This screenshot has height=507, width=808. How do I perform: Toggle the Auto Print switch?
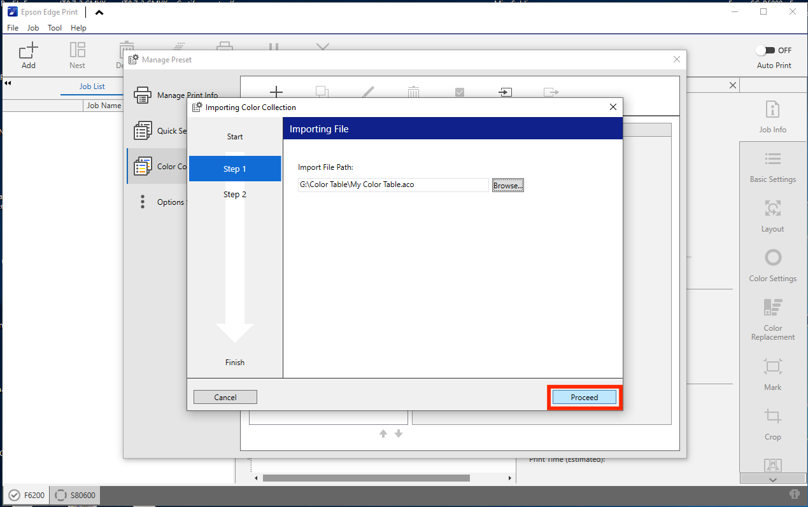pyautogui.click(x=765, y=50)
